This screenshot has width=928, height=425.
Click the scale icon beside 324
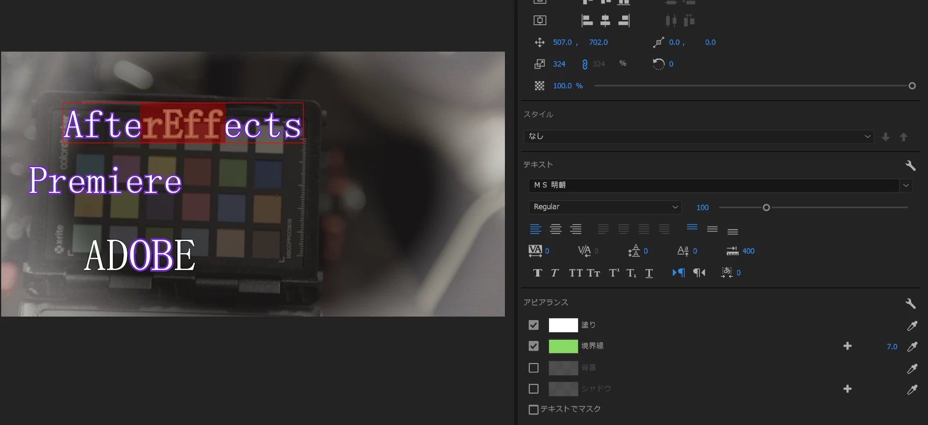pos(540,64)
